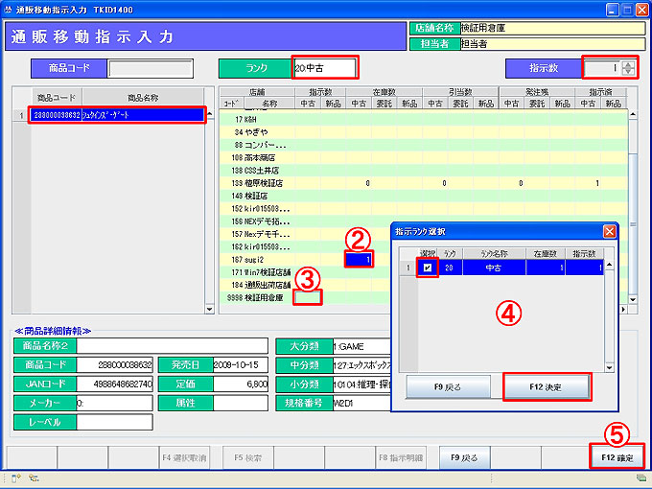Click the ランク field showing 20:中古

[324, 68]
